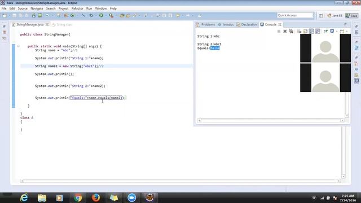The width and height of the screenshot is (361, 203).
Task: Click the top webcam participant thumbnail
Action: (325, 48)
